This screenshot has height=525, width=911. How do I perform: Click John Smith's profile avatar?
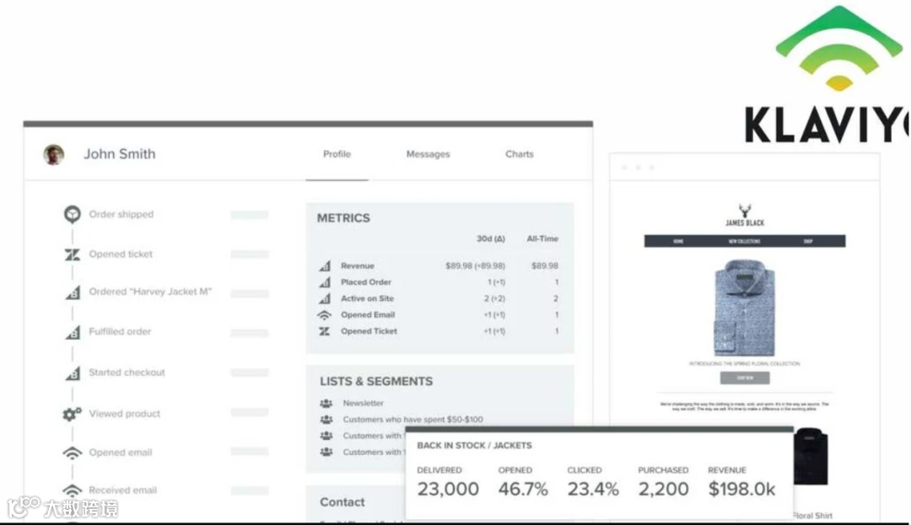(54, 154)
